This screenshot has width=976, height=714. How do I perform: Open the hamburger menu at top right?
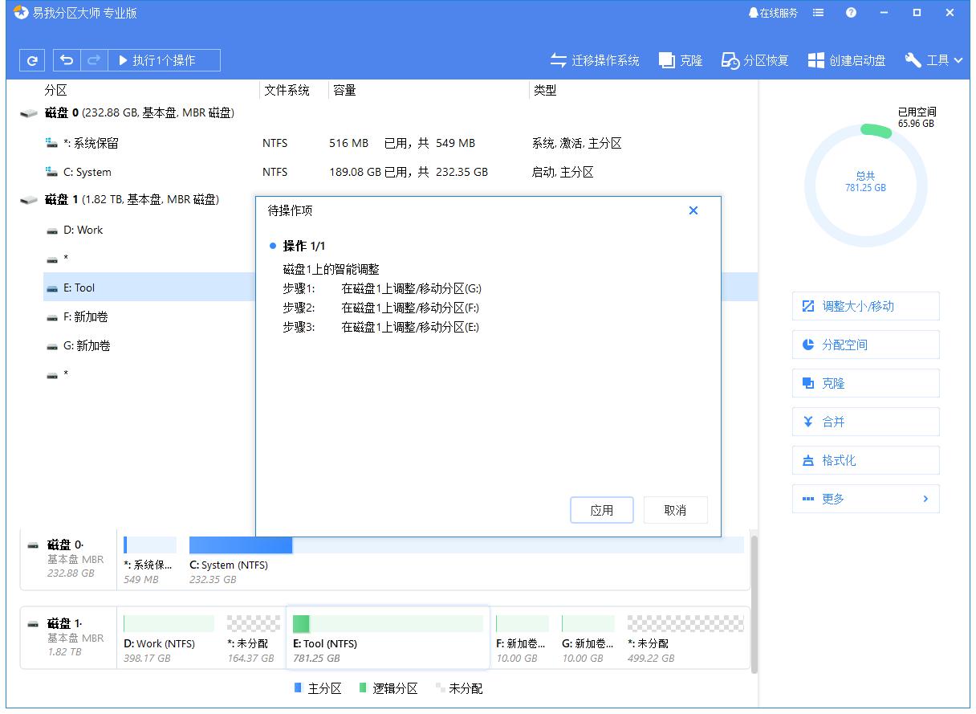pos(817,12)
